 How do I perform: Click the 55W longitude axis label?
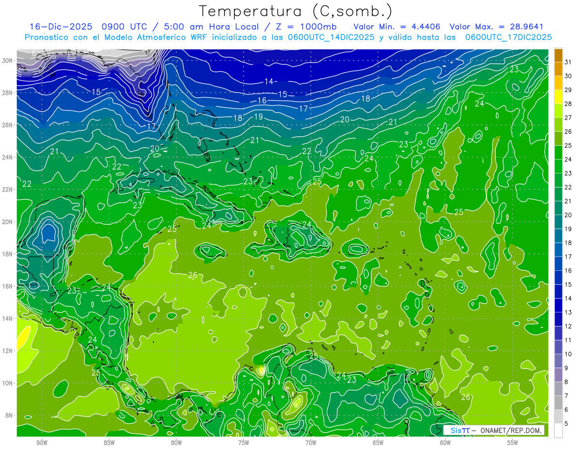tap(513, 443)
